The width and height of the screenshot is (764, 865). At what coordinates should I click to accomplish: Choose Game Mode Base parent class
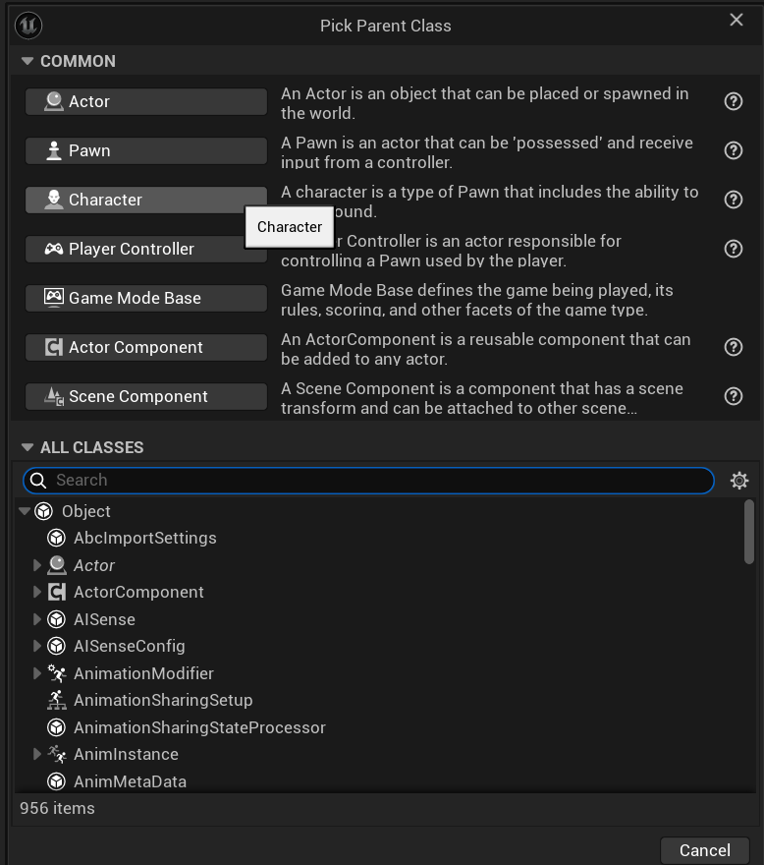(x=146, y=298)
